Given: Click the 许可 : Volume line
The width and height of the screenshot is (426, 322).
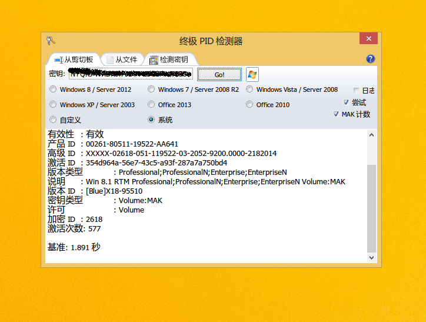Looking at the screenshot, I should coord(96,210).
